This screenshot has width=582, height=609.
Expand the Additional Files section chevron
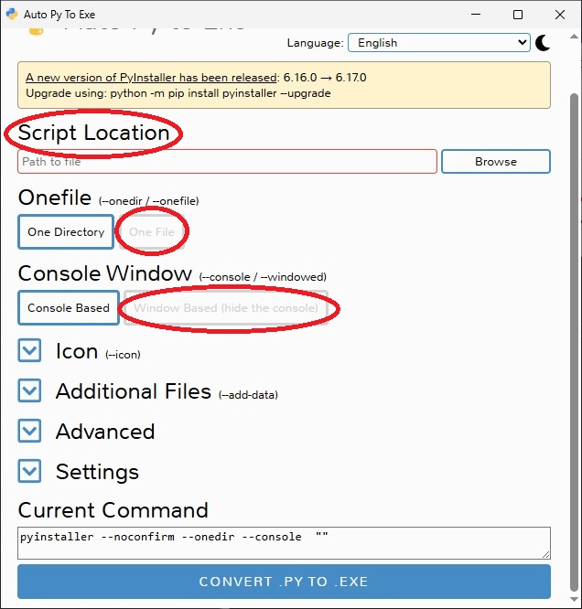(30, 391)
